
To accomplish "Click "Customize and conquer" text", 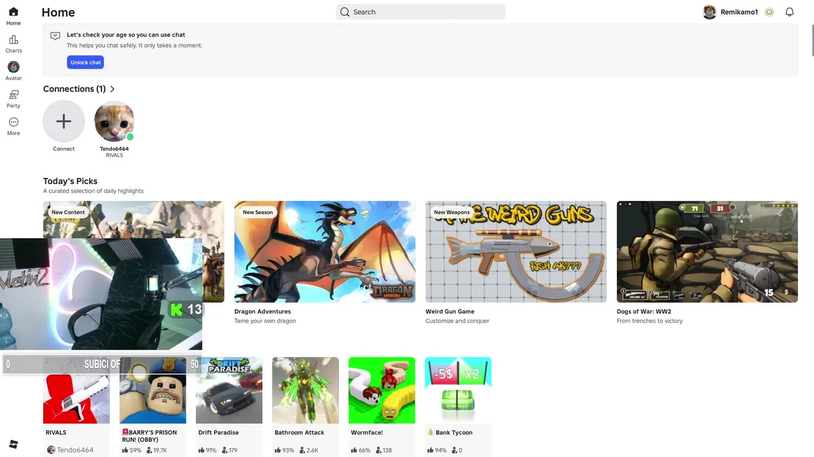I will coord(457,321).
